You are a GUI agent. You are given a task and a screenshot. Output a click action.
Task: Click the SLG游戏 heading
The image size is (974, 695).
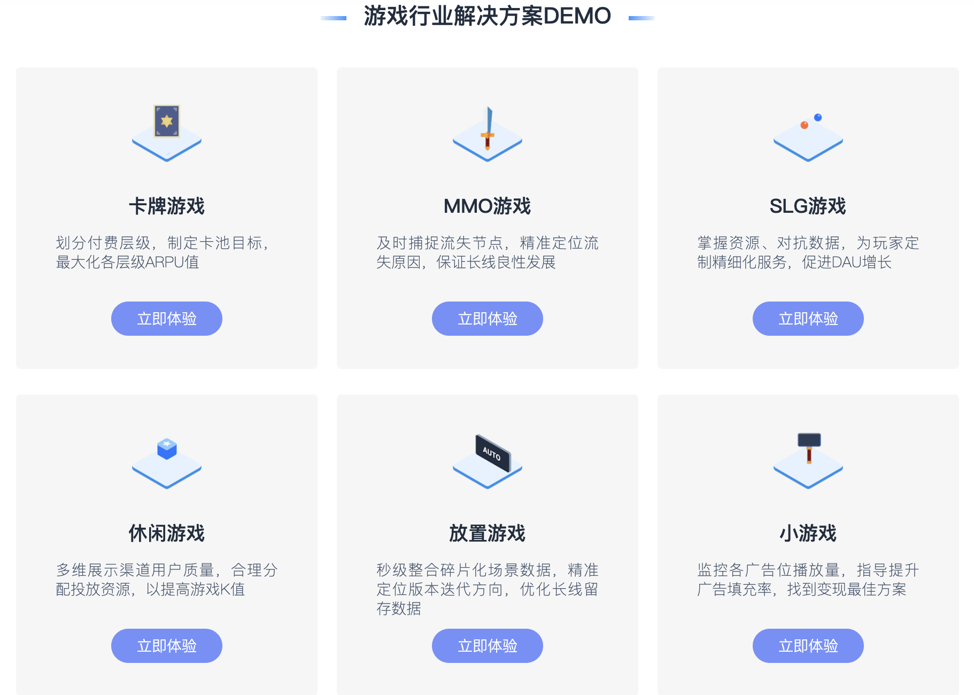click(x=808, y=206)
